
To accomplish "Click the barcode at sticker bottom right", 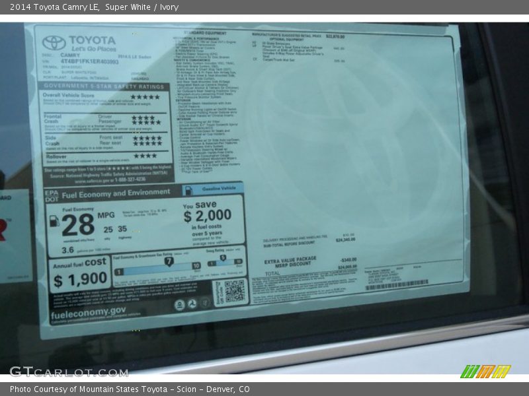I will pos(397,285).
